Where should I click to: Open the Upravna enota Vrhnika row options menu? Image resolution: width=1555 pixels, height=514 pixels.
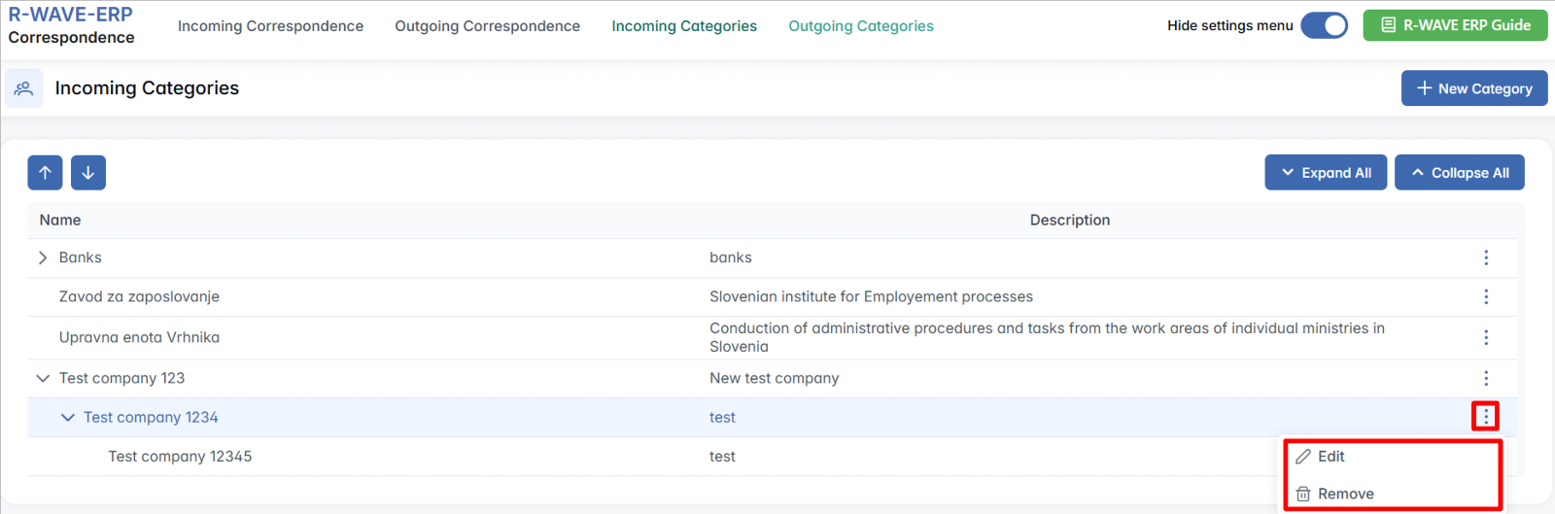coord(1485,337)
